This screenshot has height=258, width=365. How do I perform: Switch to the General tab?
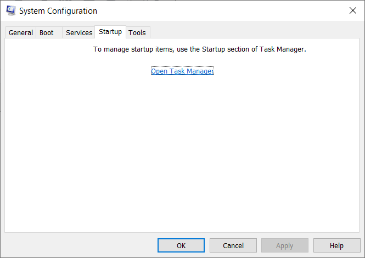coord(21,32)
